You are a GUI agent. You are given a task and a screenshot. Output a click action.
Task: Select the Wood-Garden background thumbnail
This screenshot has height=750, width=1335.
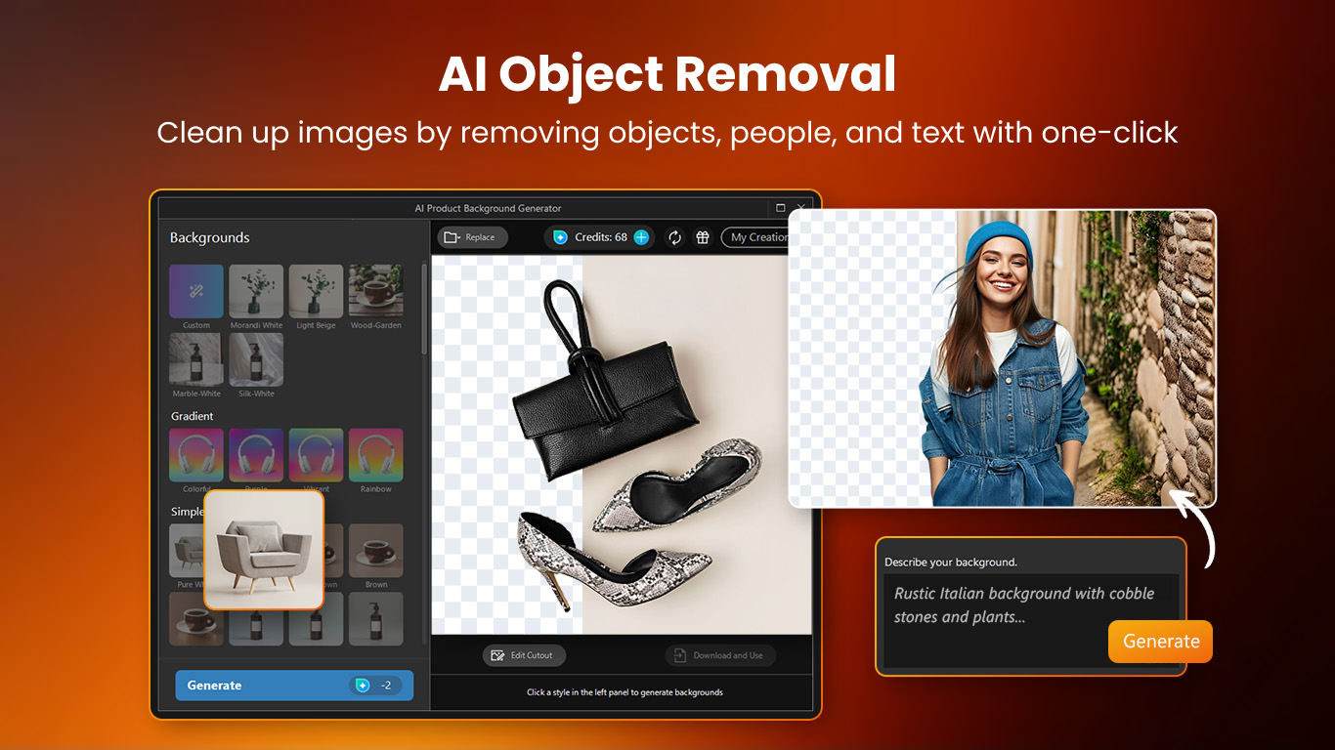(376, 291)
